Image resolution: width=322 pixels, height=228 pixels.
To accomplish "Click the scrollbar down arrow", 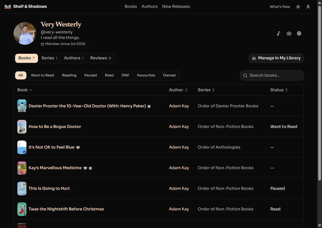I will point(319,225).
